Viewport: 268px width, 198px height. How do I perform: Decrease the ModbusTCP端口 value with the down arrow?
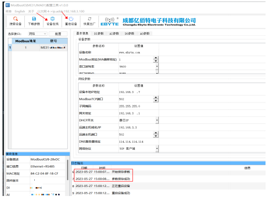156,100
